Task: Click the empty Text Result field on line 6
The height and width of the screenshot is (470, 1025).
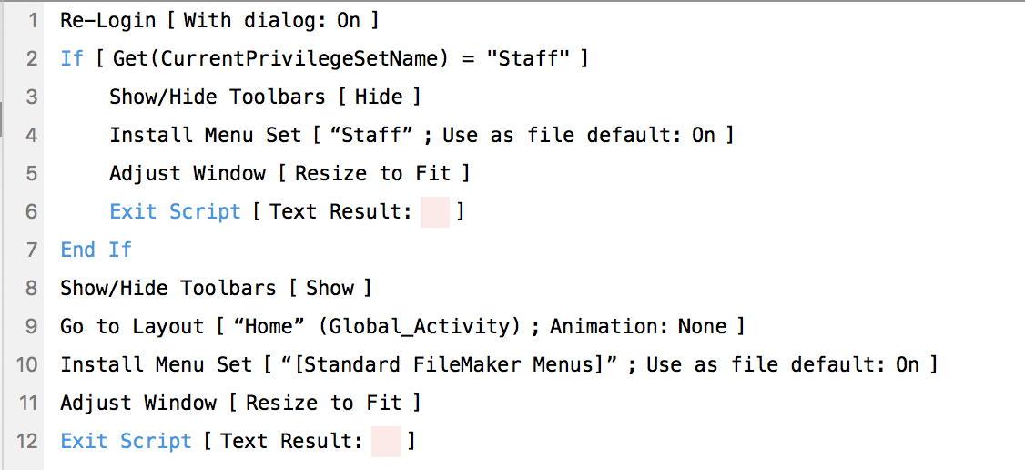Action: pyautogui.click(x=435, y=212)
